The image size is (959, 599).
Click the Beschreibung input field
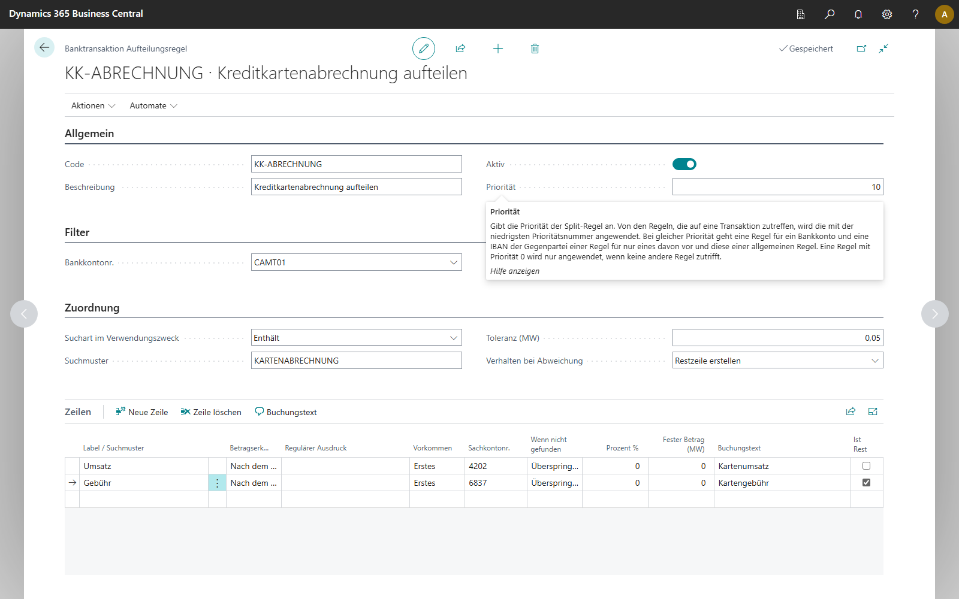pos(357,187)
